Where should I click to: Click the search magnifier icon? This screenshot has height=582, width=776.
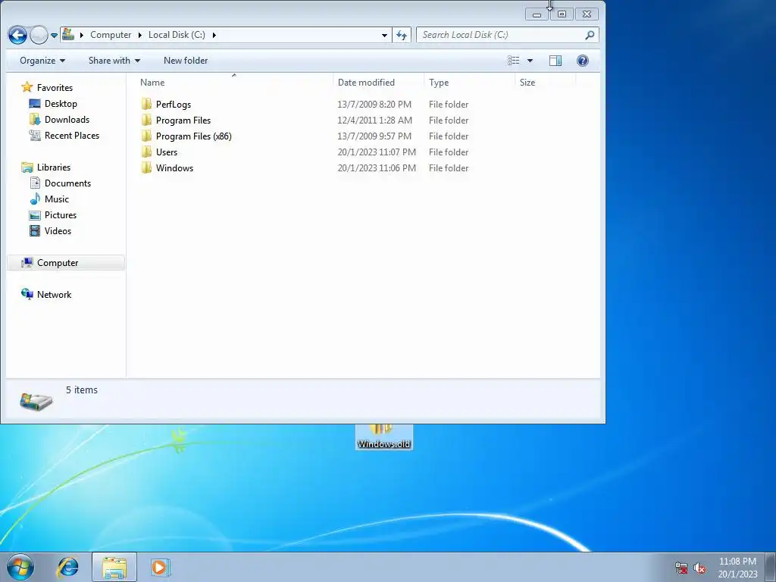point(590,35)
